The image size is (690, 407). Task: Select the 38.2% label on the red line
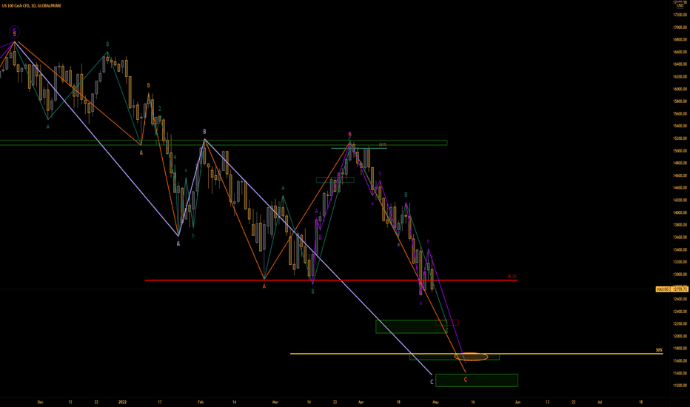click(512, 276)
